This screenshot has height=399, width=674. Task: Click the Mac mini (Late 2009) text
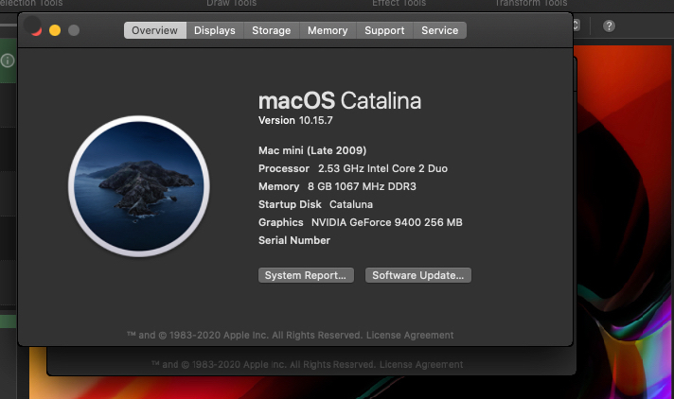coord(312,150)
